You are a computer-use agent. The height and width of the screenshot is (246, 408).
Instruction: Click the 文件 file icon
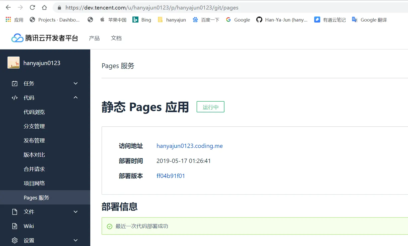point(15,212)
